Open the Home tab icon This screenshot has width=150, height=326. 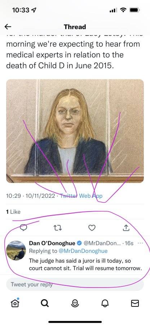tap(15, 303)
